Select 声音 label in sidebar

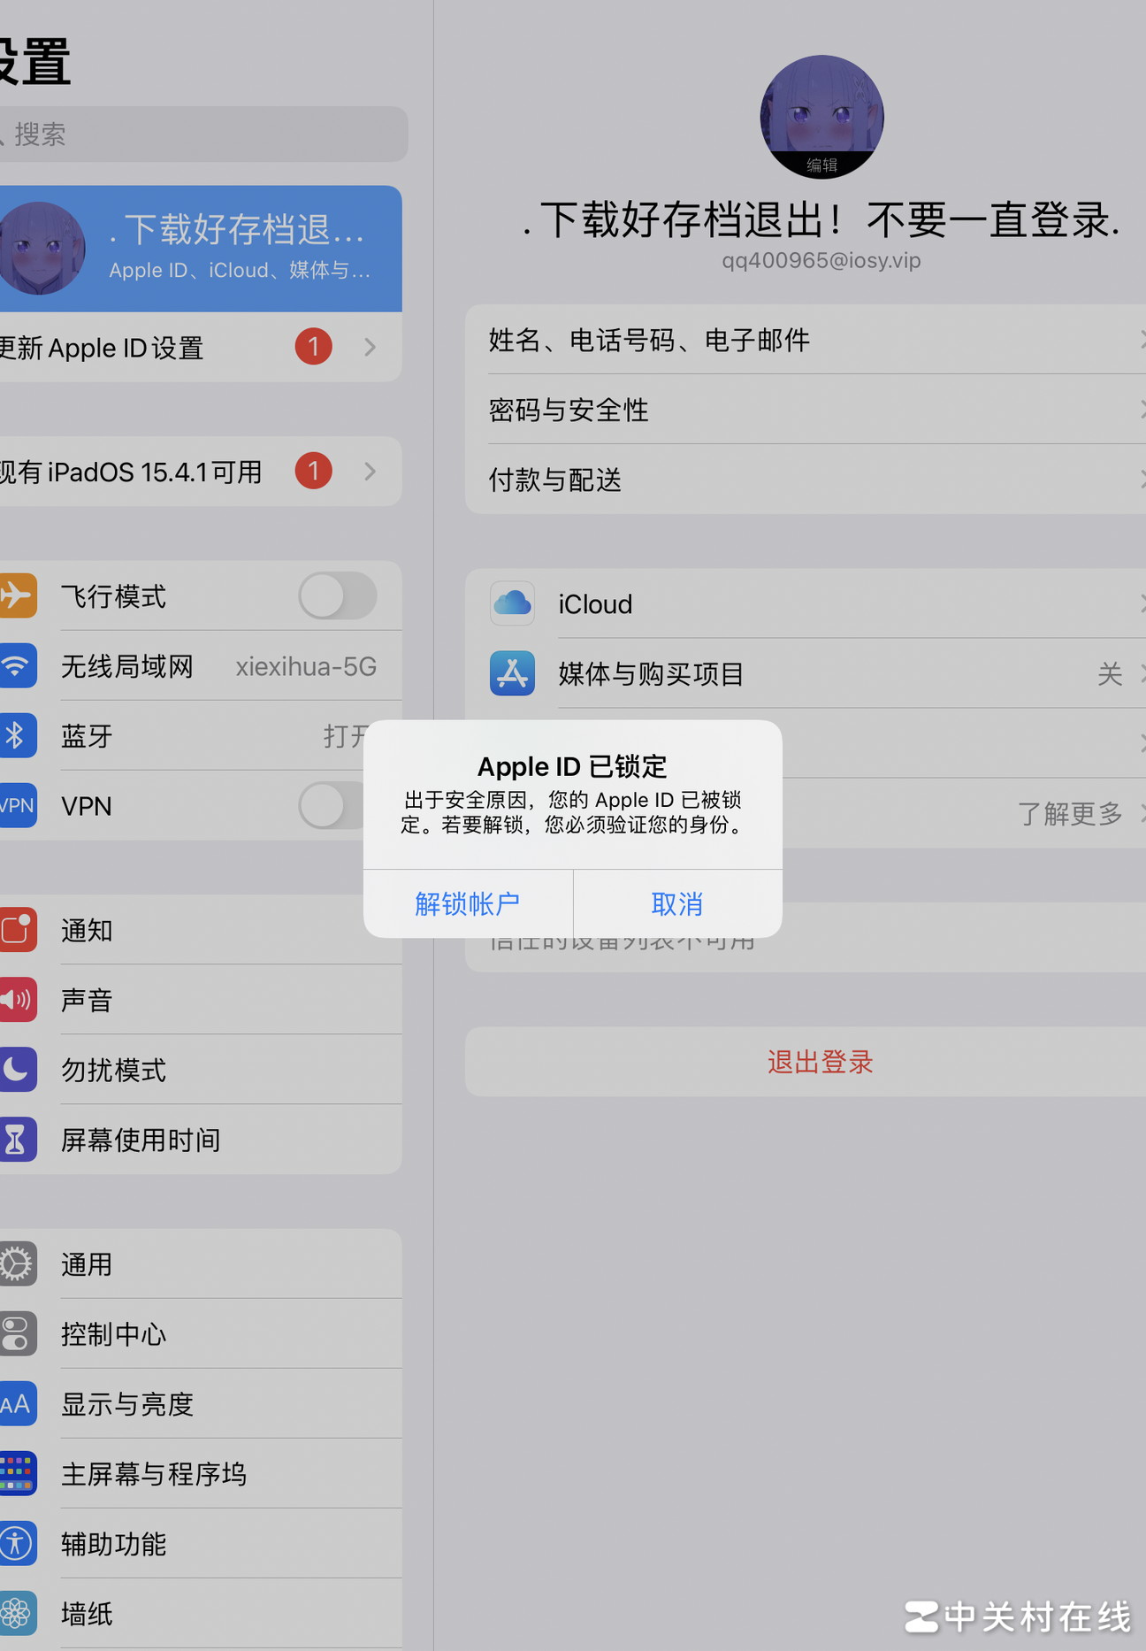[x=87, y=1000]
